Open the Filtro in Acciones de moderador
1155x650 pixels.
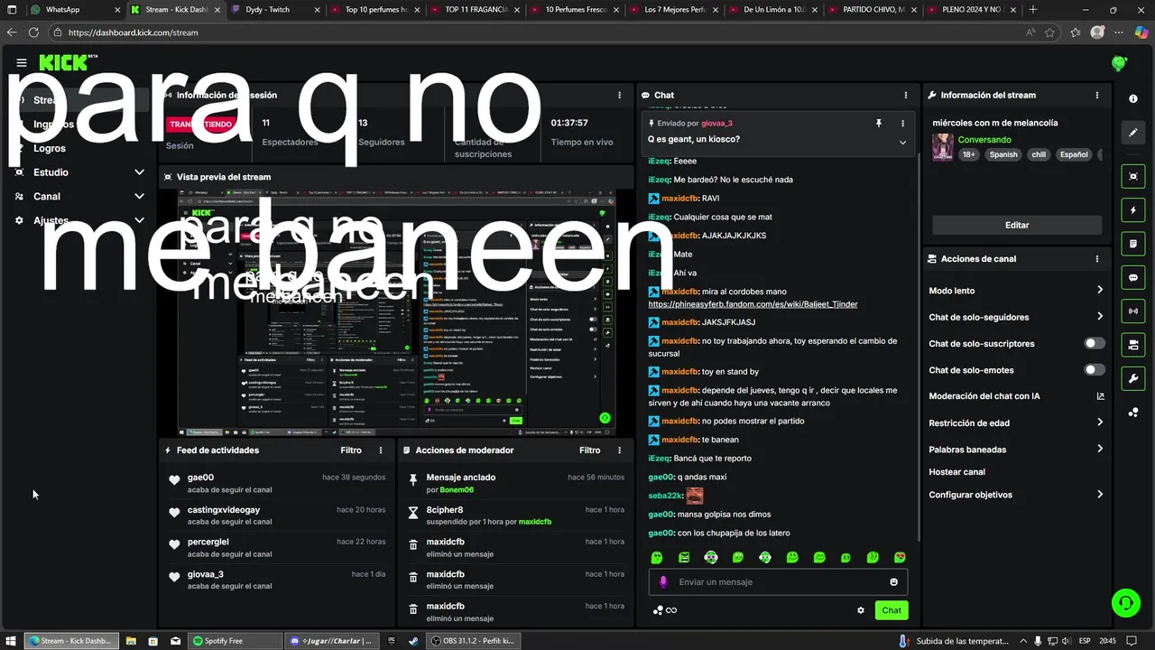(x=589, y=450)
